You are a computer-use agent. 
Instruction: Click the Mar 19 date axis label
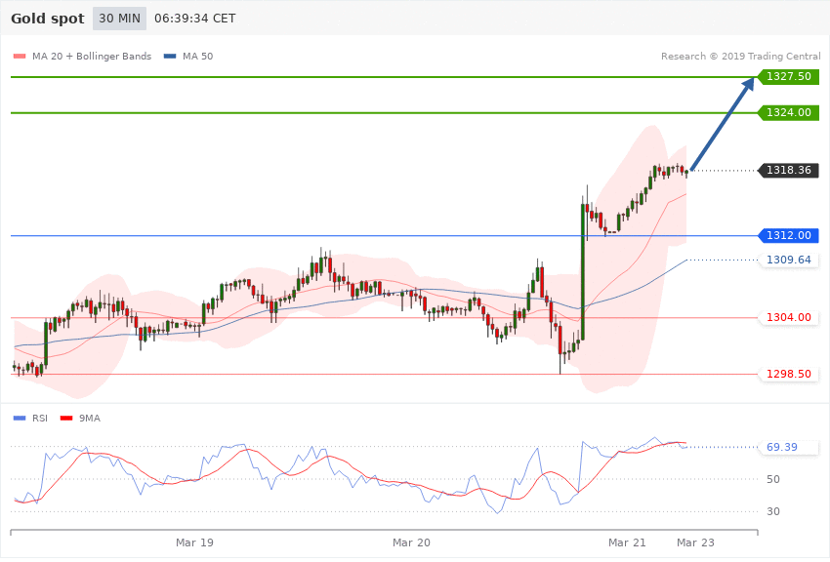194,542
